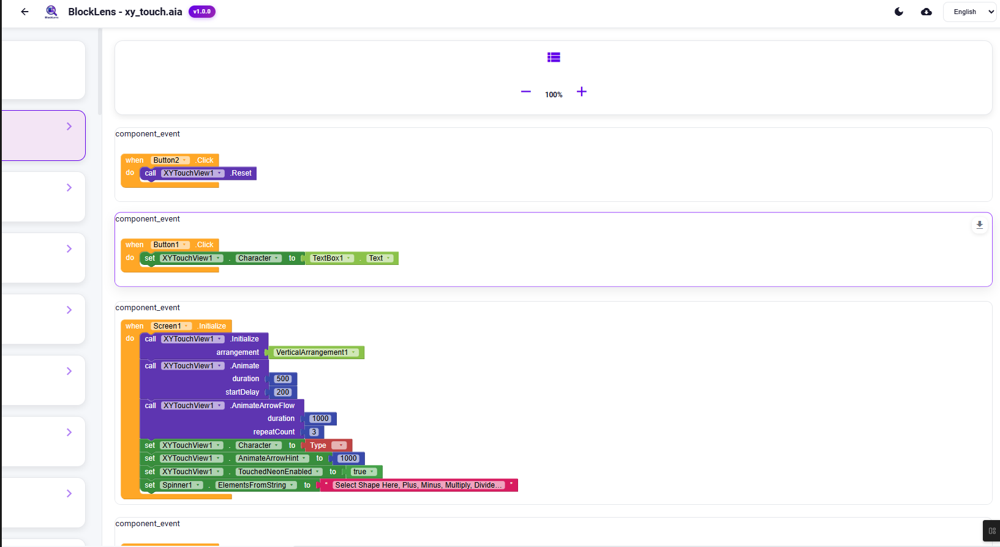Click the red Type variable block

318,445
